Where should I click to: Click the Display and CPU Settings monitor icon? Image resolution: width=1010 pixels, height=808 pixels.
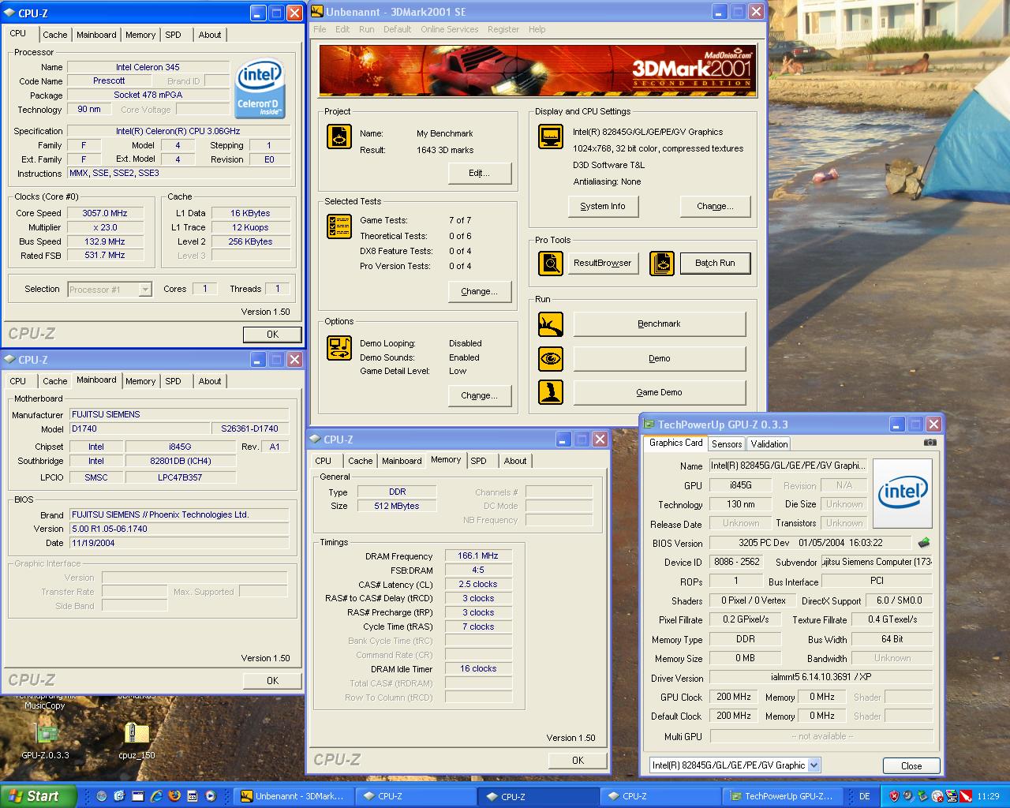(x=551, y=137)
